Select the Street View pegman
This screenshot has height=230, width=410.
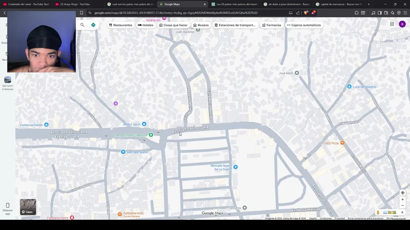click(378, 212)
